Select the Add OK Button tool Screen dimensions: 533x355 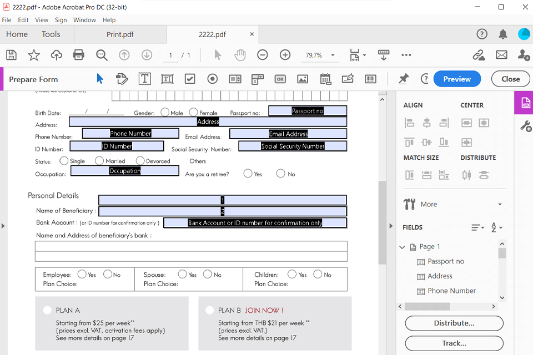tap(280, 79)
